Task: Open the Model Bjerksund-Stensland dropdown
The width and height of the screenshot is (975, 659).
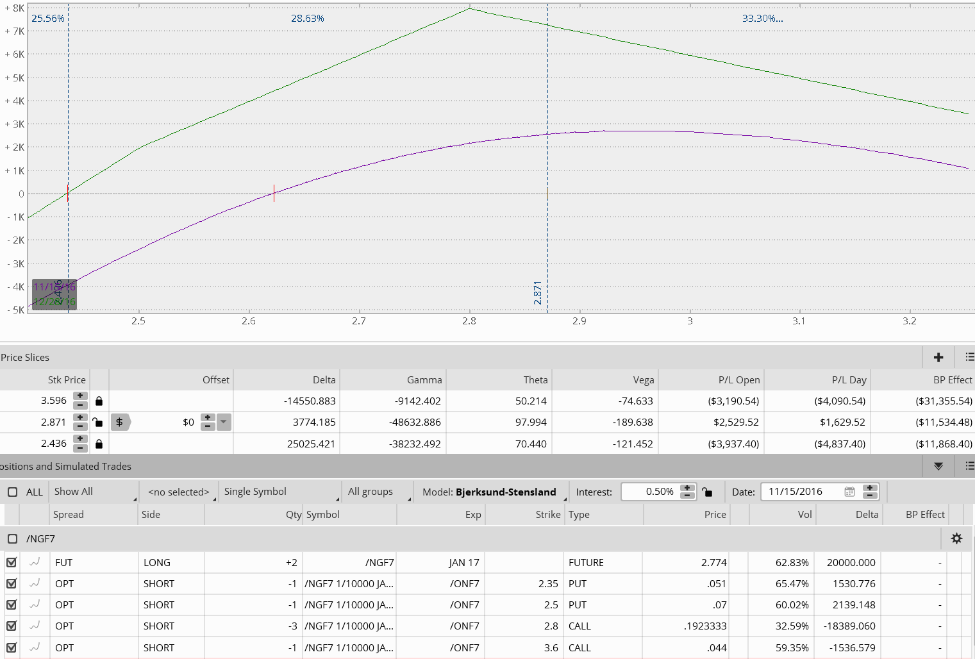Action: tap(492, 492)
